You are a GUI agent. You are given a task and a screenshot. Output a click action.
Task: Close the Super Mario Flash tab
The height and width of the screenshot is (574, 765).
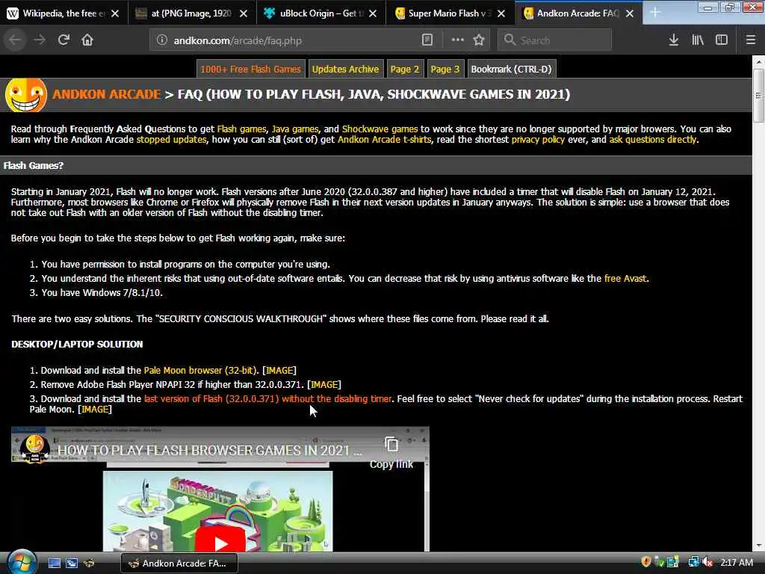(501, 13)
